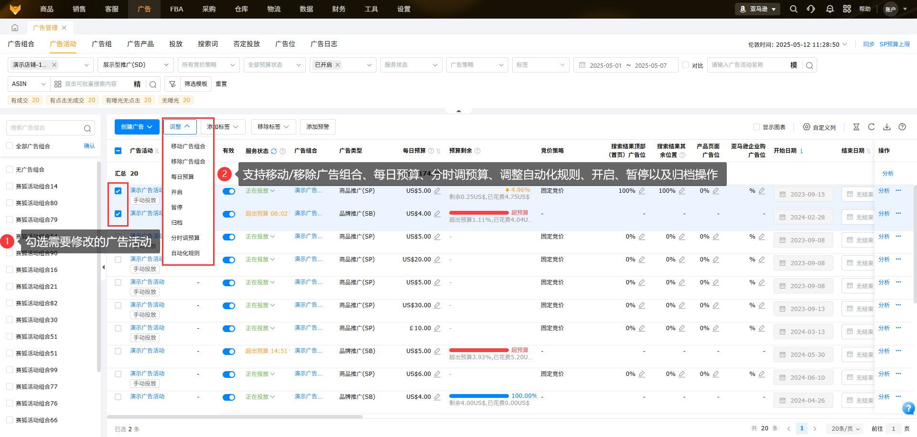Open the apps grid icon in header
917x437 pixels.
847,9
